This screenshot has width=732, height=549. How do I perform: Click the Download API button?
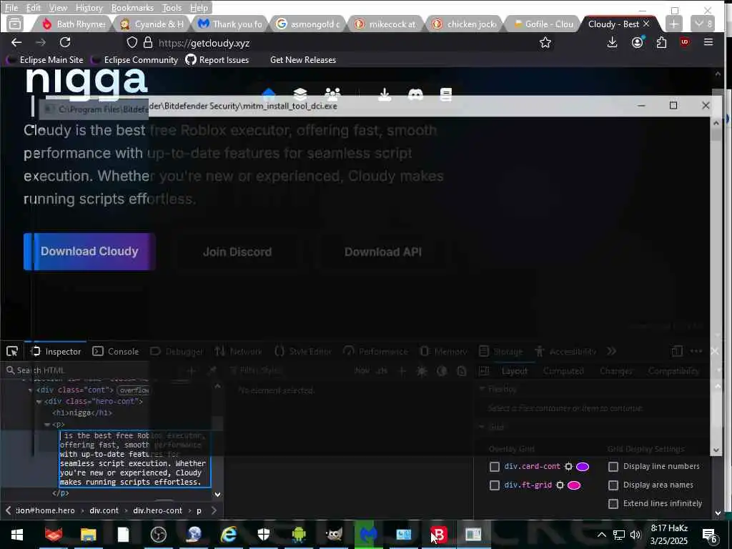pyautogui.click(x=383, y=252)
